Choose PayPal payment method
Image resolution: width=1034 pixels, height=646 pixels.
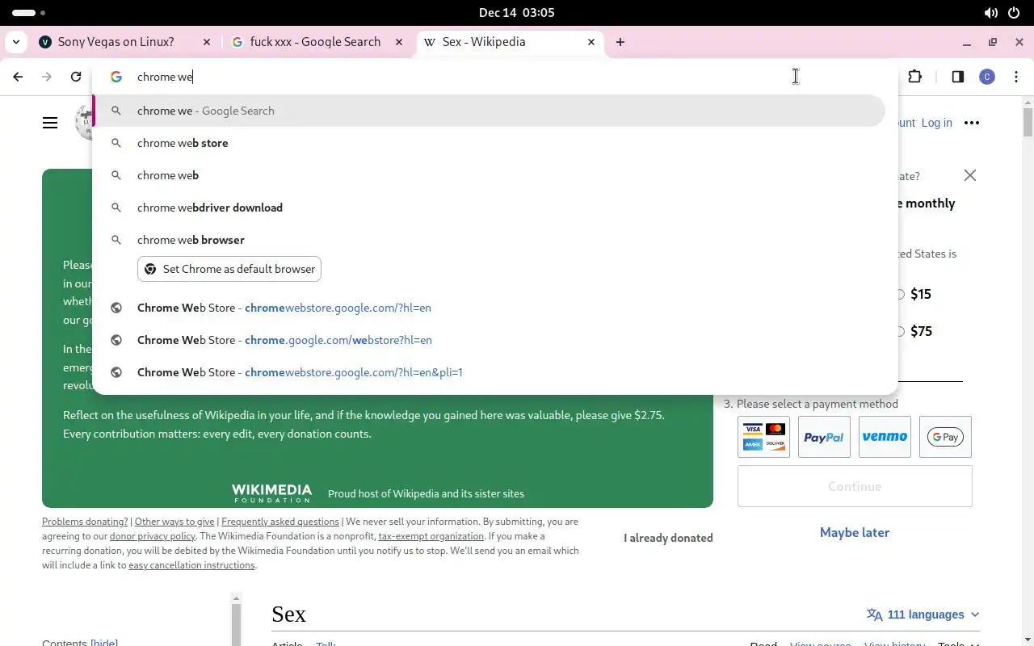point(824,437)
